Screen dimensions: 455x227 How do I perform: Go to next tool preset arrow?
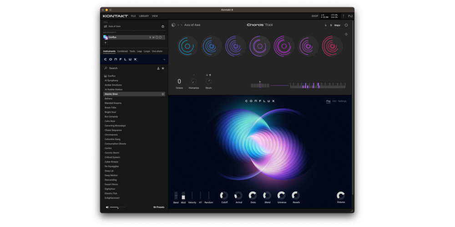point(182,25)
